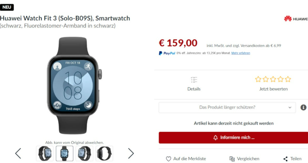
Task: Rate the product with the fifth star
Action: click(x=288, y=79)
